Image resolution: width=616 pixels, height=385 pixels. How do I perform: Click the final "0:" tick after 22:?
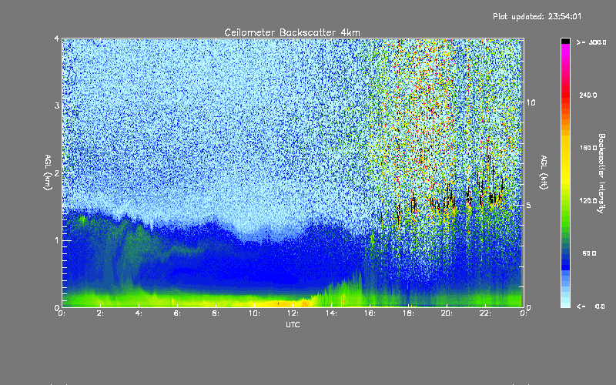[x=524, y=313]
